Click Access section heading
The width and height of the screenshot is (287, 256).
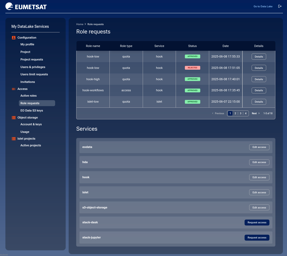(22, 89)
